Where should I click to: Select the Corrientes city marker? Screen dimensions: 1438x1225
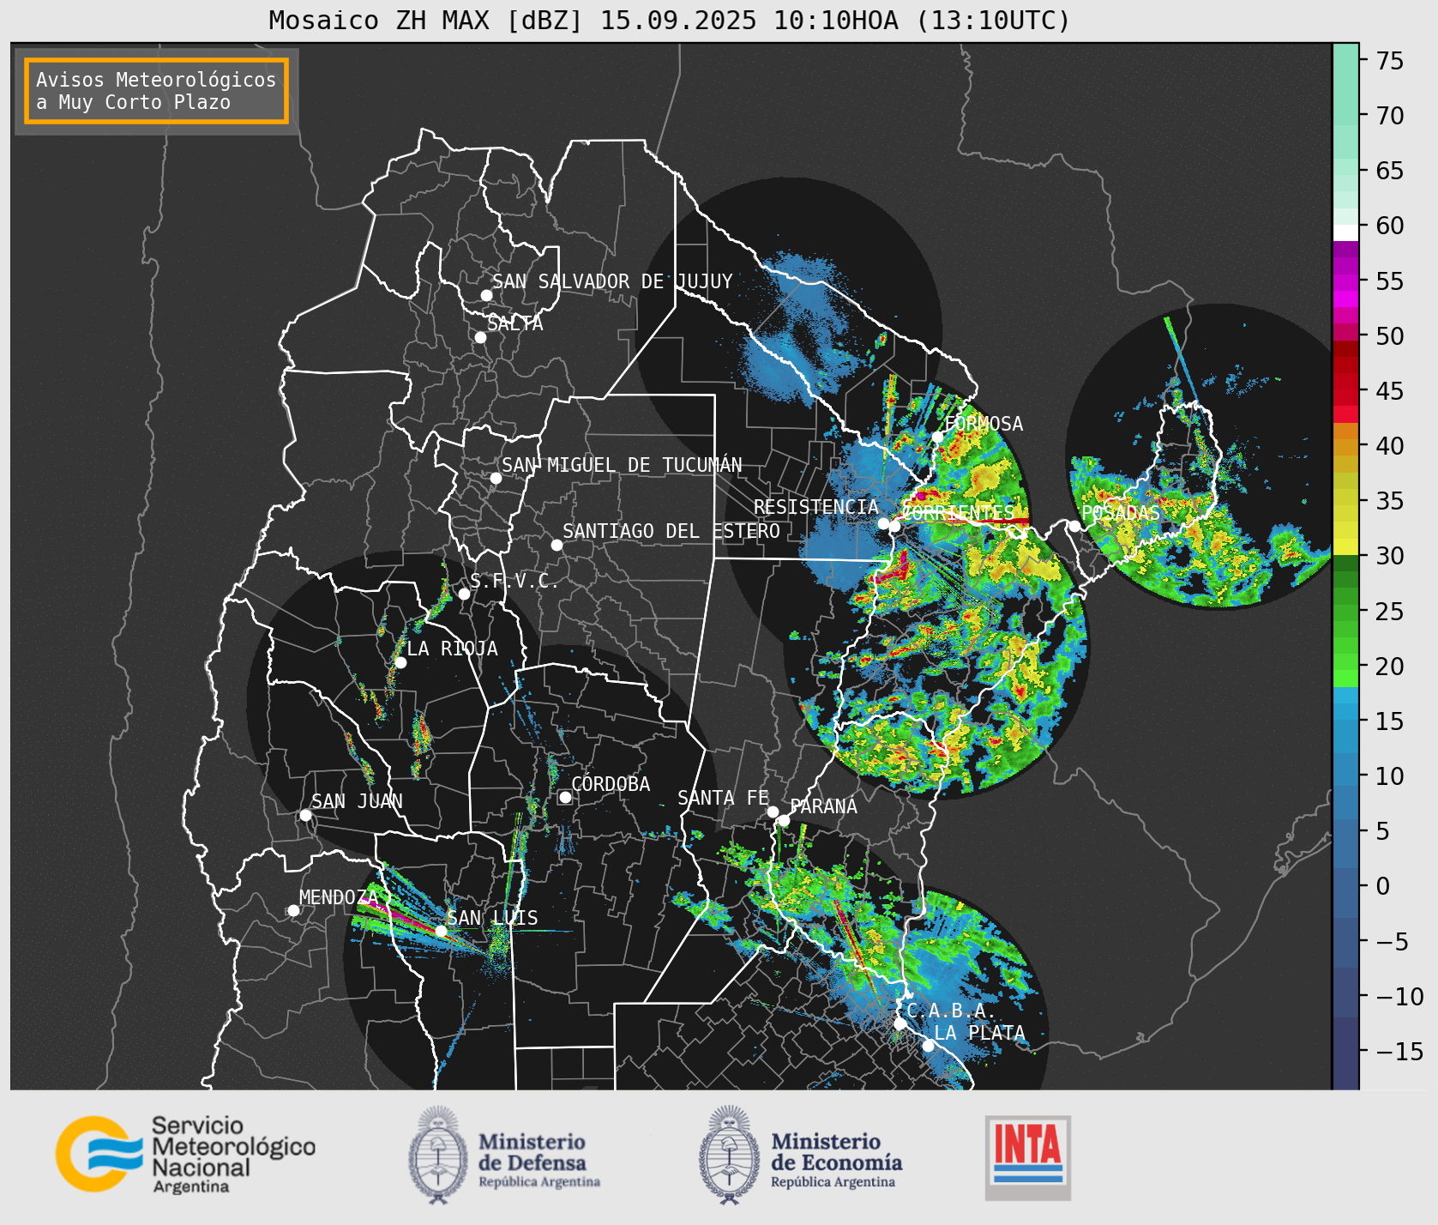click(894, 526)
